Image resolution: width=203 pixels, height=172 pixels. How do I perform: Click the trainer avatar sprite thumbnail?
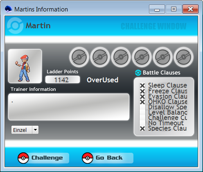[x=25, y=66]
